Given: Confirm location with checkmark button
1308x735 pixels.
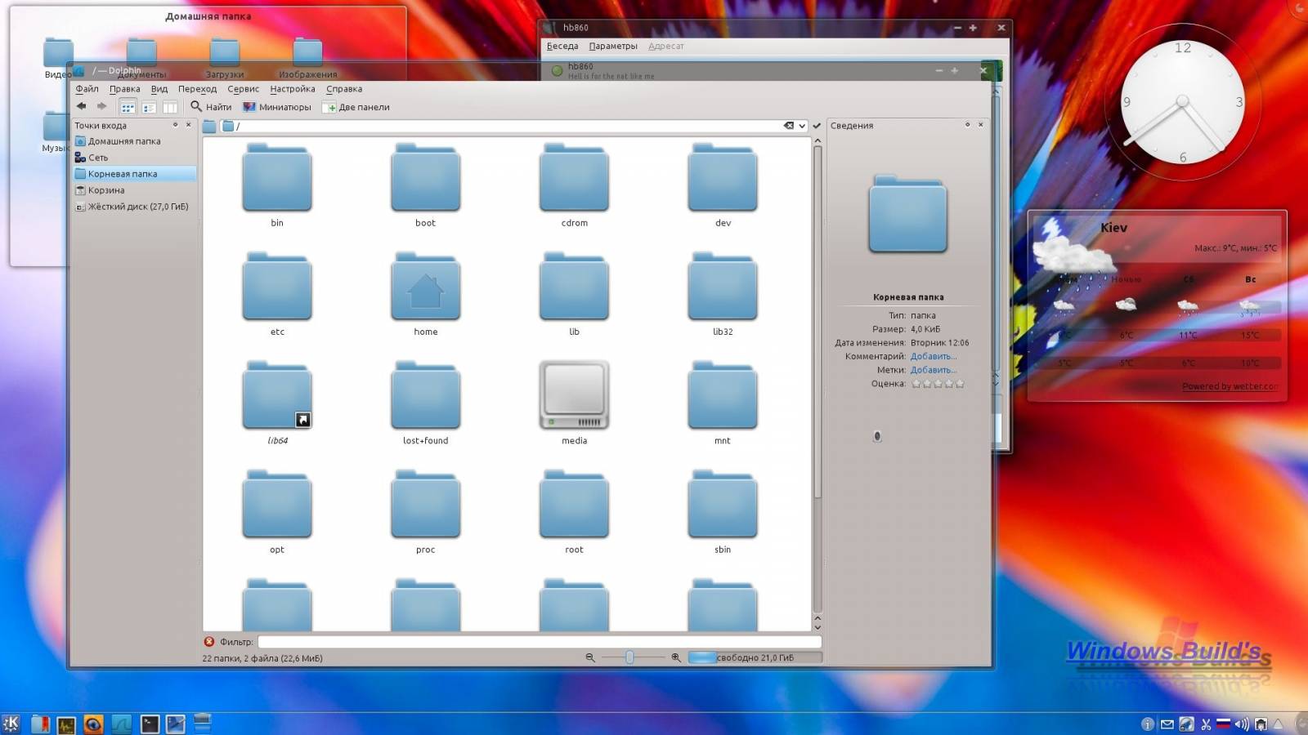Looking at the screenshot, I should coord(816,126).
